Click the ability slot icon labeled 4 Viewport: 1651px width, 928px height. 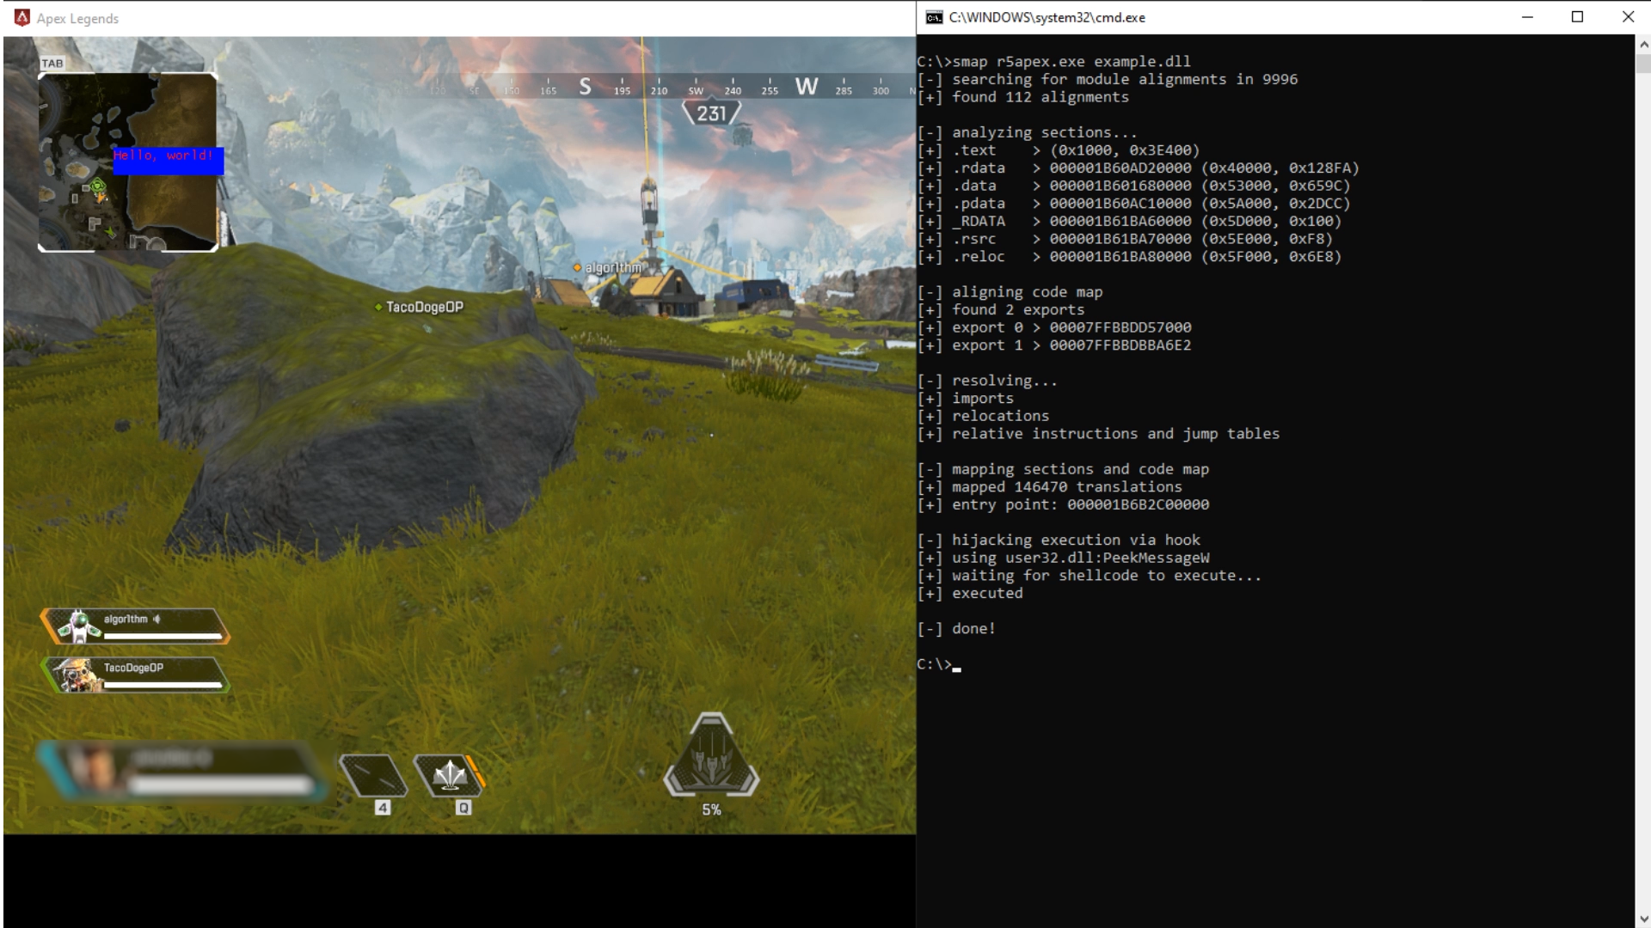click(373, 776)
